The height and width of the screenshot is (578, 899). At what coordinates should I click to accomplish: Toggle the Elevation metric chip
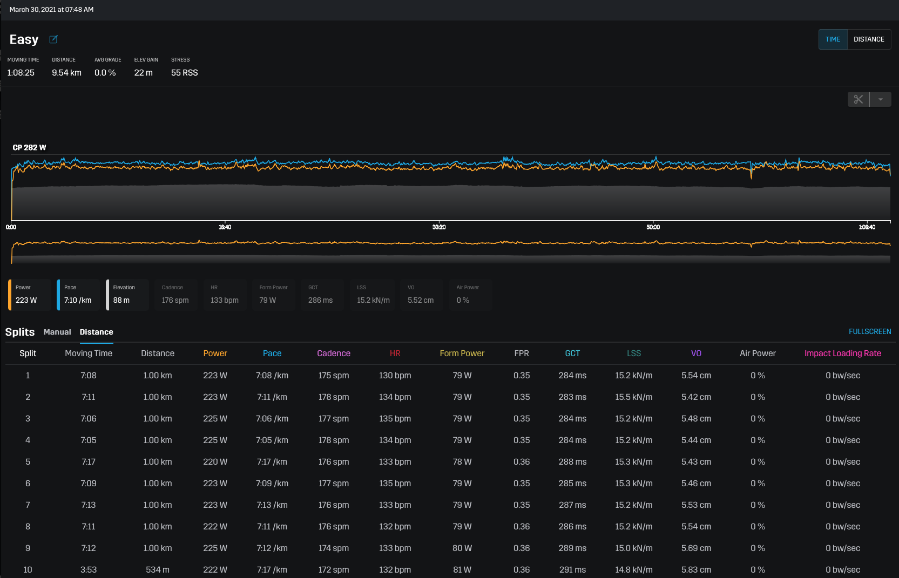(x=127, y=295)
